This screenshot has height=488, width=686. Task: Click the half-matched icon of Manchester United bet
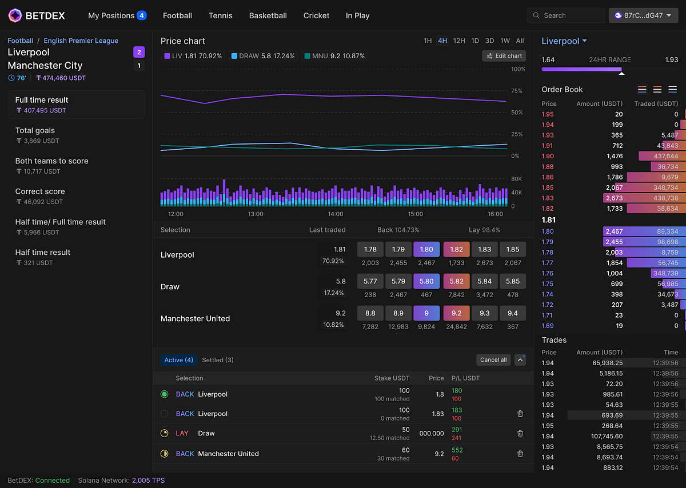(165, 454)
